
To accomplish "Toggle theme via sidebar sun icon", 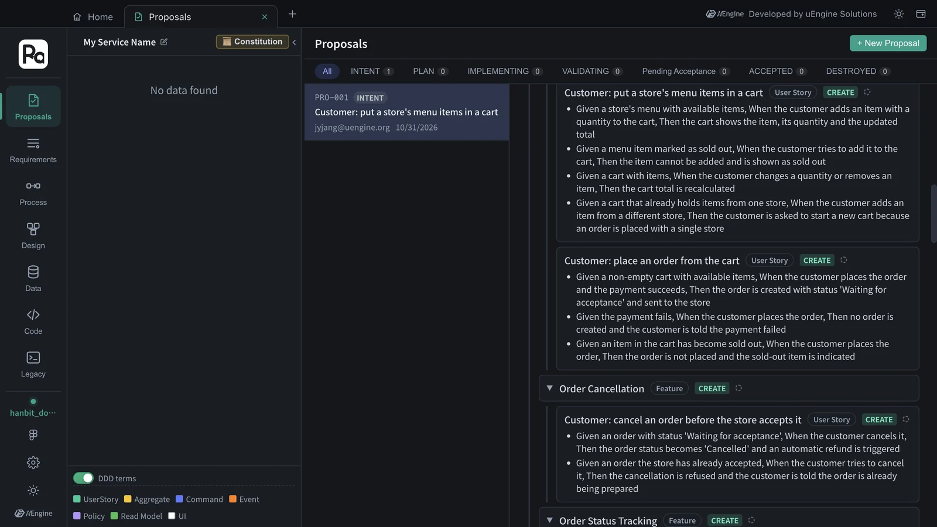I will (x=33, y=491).
